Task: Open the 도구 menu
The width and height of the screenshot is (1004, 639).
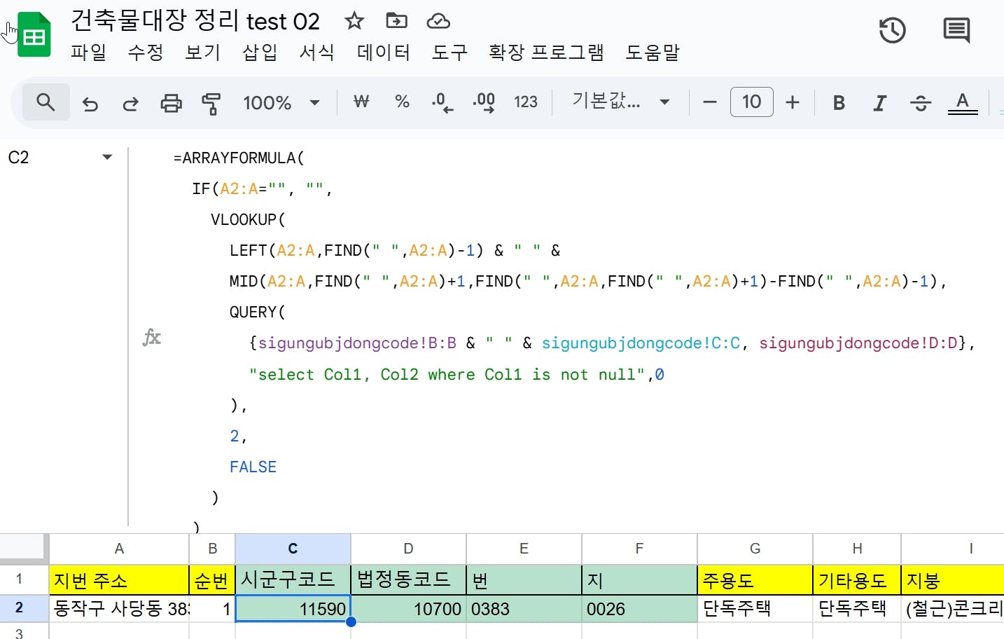Action: 449,53
